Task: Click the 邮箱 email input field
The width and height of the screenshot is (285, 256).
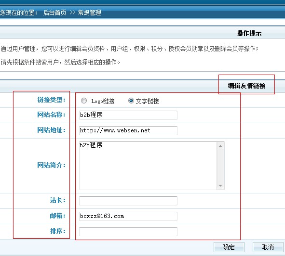Action: (128, 216)
